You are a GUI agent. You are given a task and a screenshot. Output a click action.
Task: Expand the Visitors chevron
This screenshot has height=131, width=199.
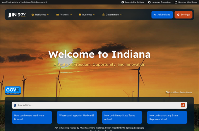click(x=71, y=15)
